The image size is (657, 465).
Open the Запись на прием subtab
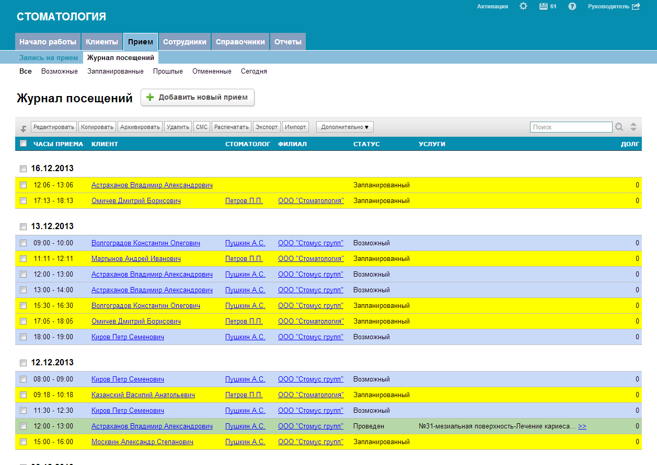pyautogui.click(x=49, y=58)
